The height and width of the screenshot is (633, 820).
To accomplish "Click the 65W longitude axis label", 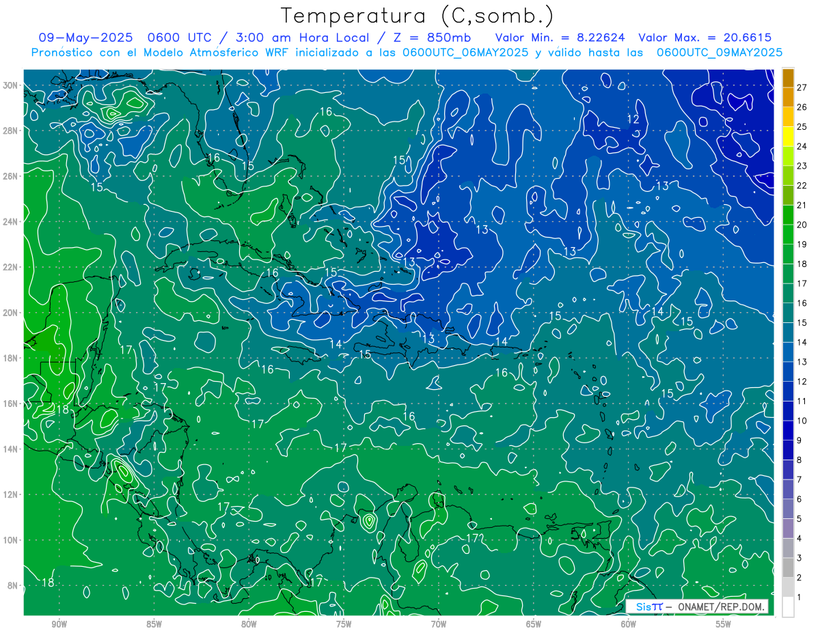I will pos(534,624).
